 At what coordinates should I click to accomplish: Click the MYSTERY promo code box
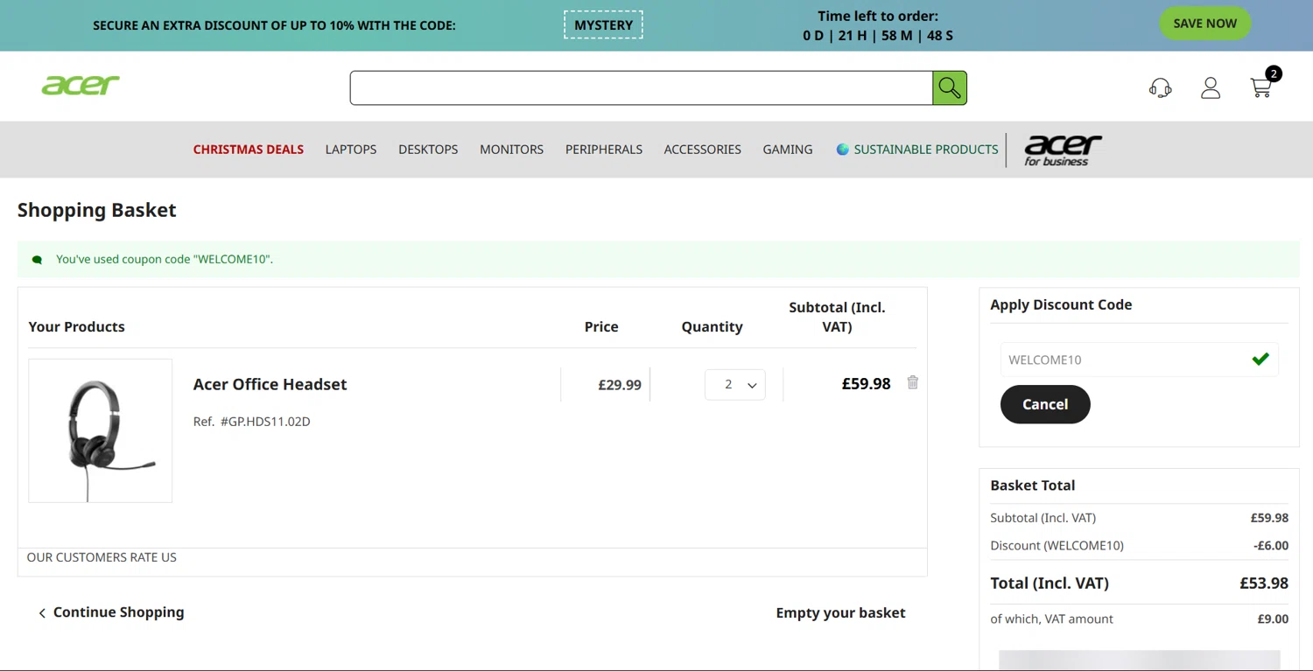pyautogui.click(x=603, y=25)
